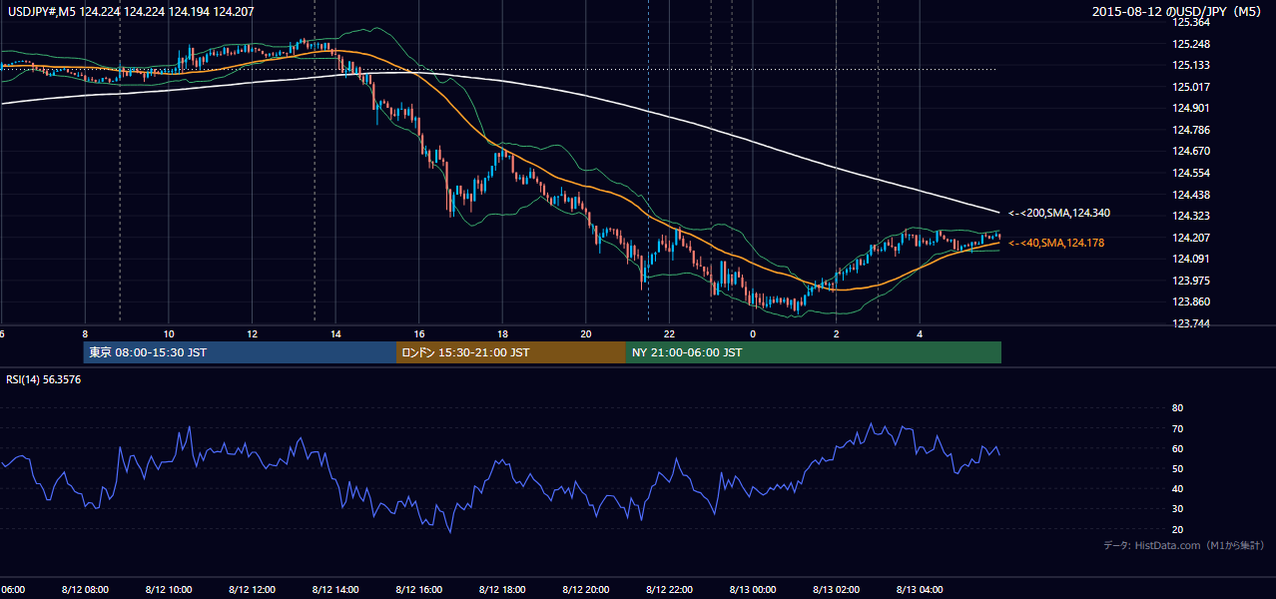This screenshot has width=1276, height=599.
Task: Select the RSI(14) 56.3576 indicator label
Action: pos(43,379)
